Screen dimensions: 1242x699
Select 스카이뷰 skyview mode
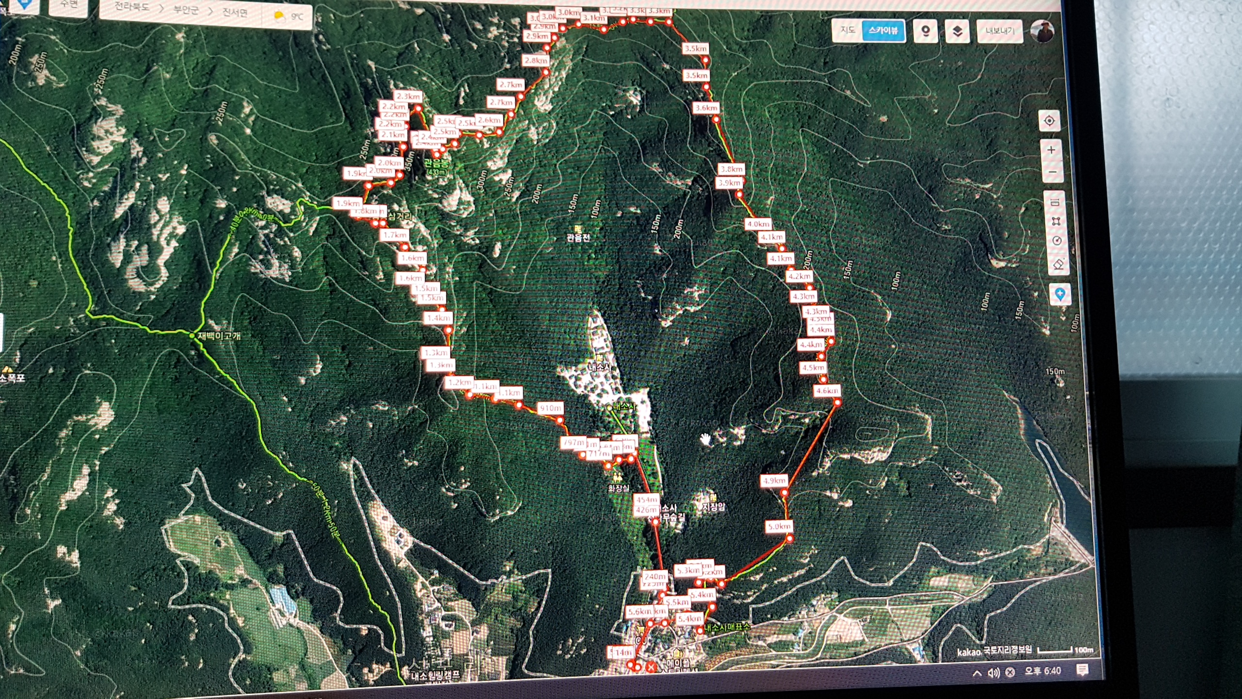pyautogui.click(x=883, y=31)
